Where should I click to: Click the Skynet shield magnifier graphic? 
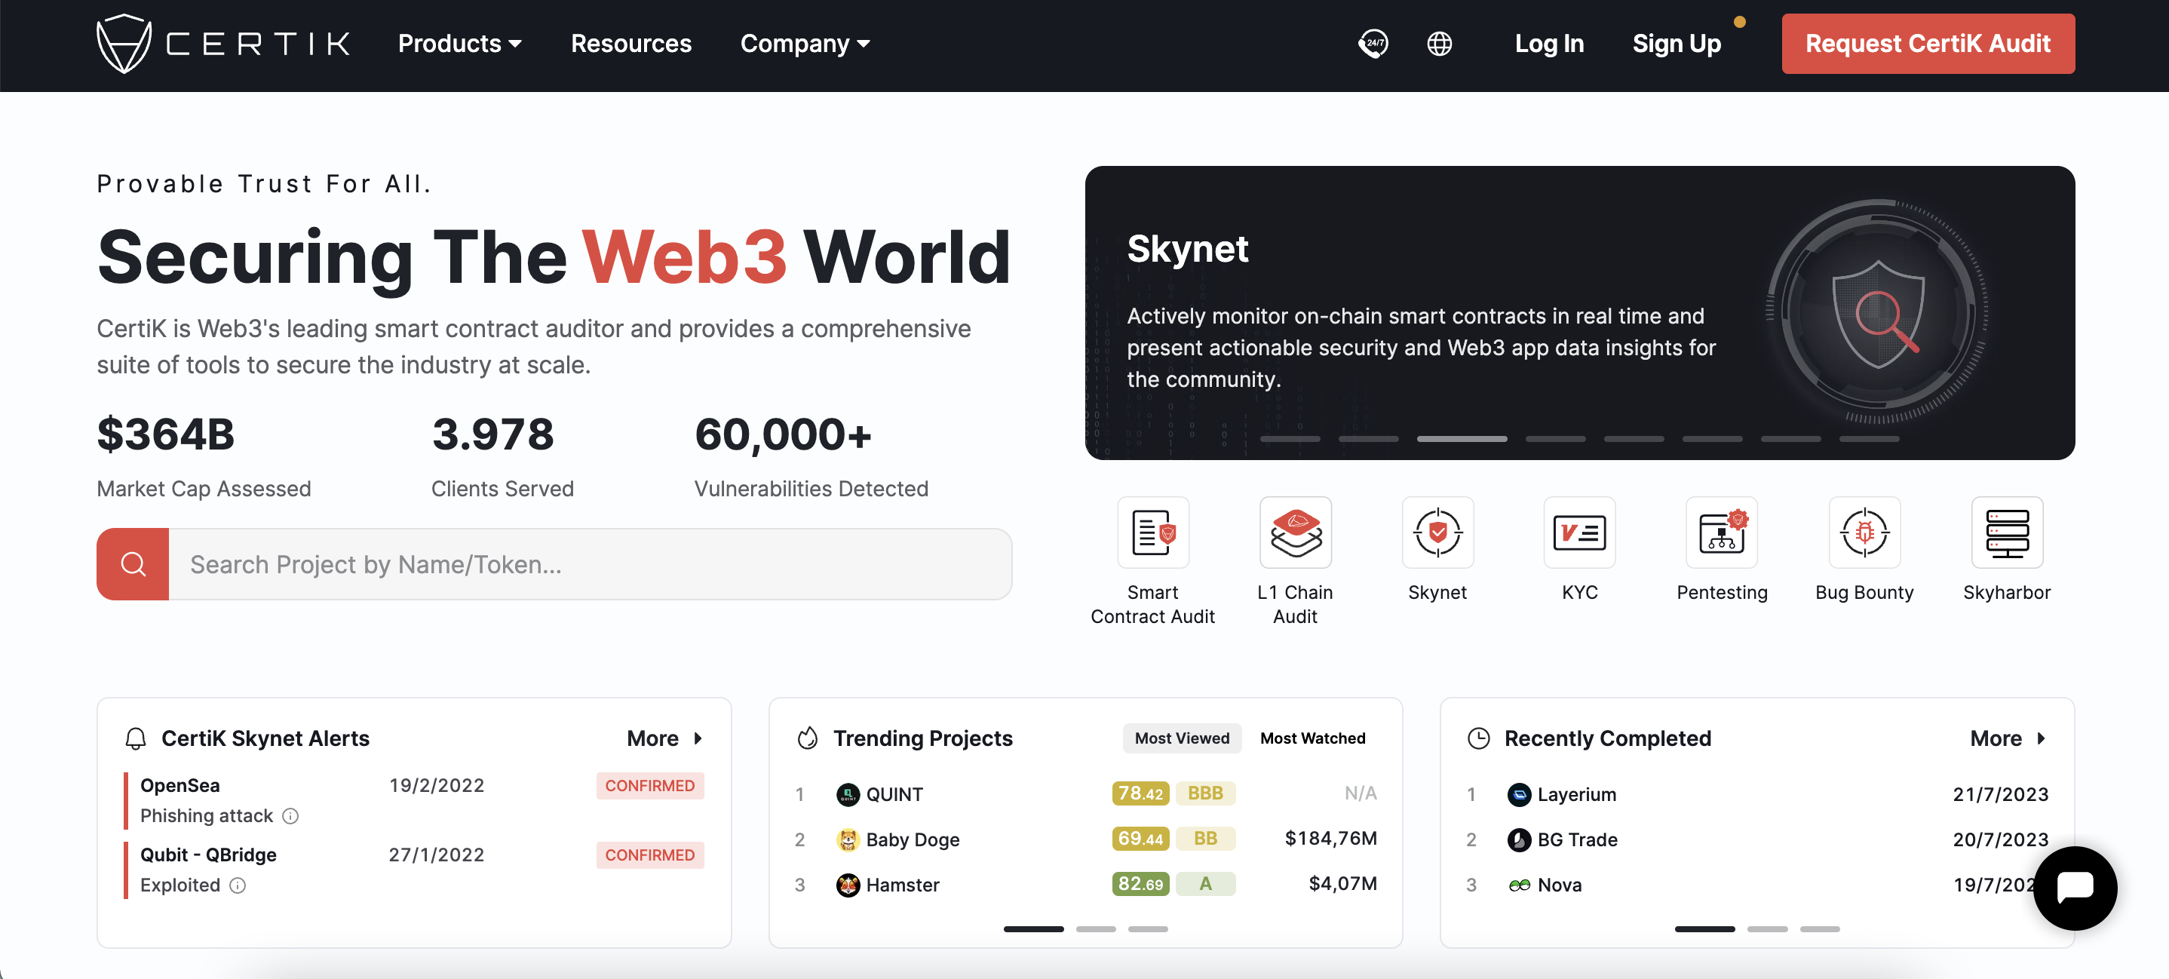coord(1878,311)
